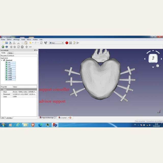
Task: Click the Refresh recompute toolbar icon
Action: [x=41, y=43]
